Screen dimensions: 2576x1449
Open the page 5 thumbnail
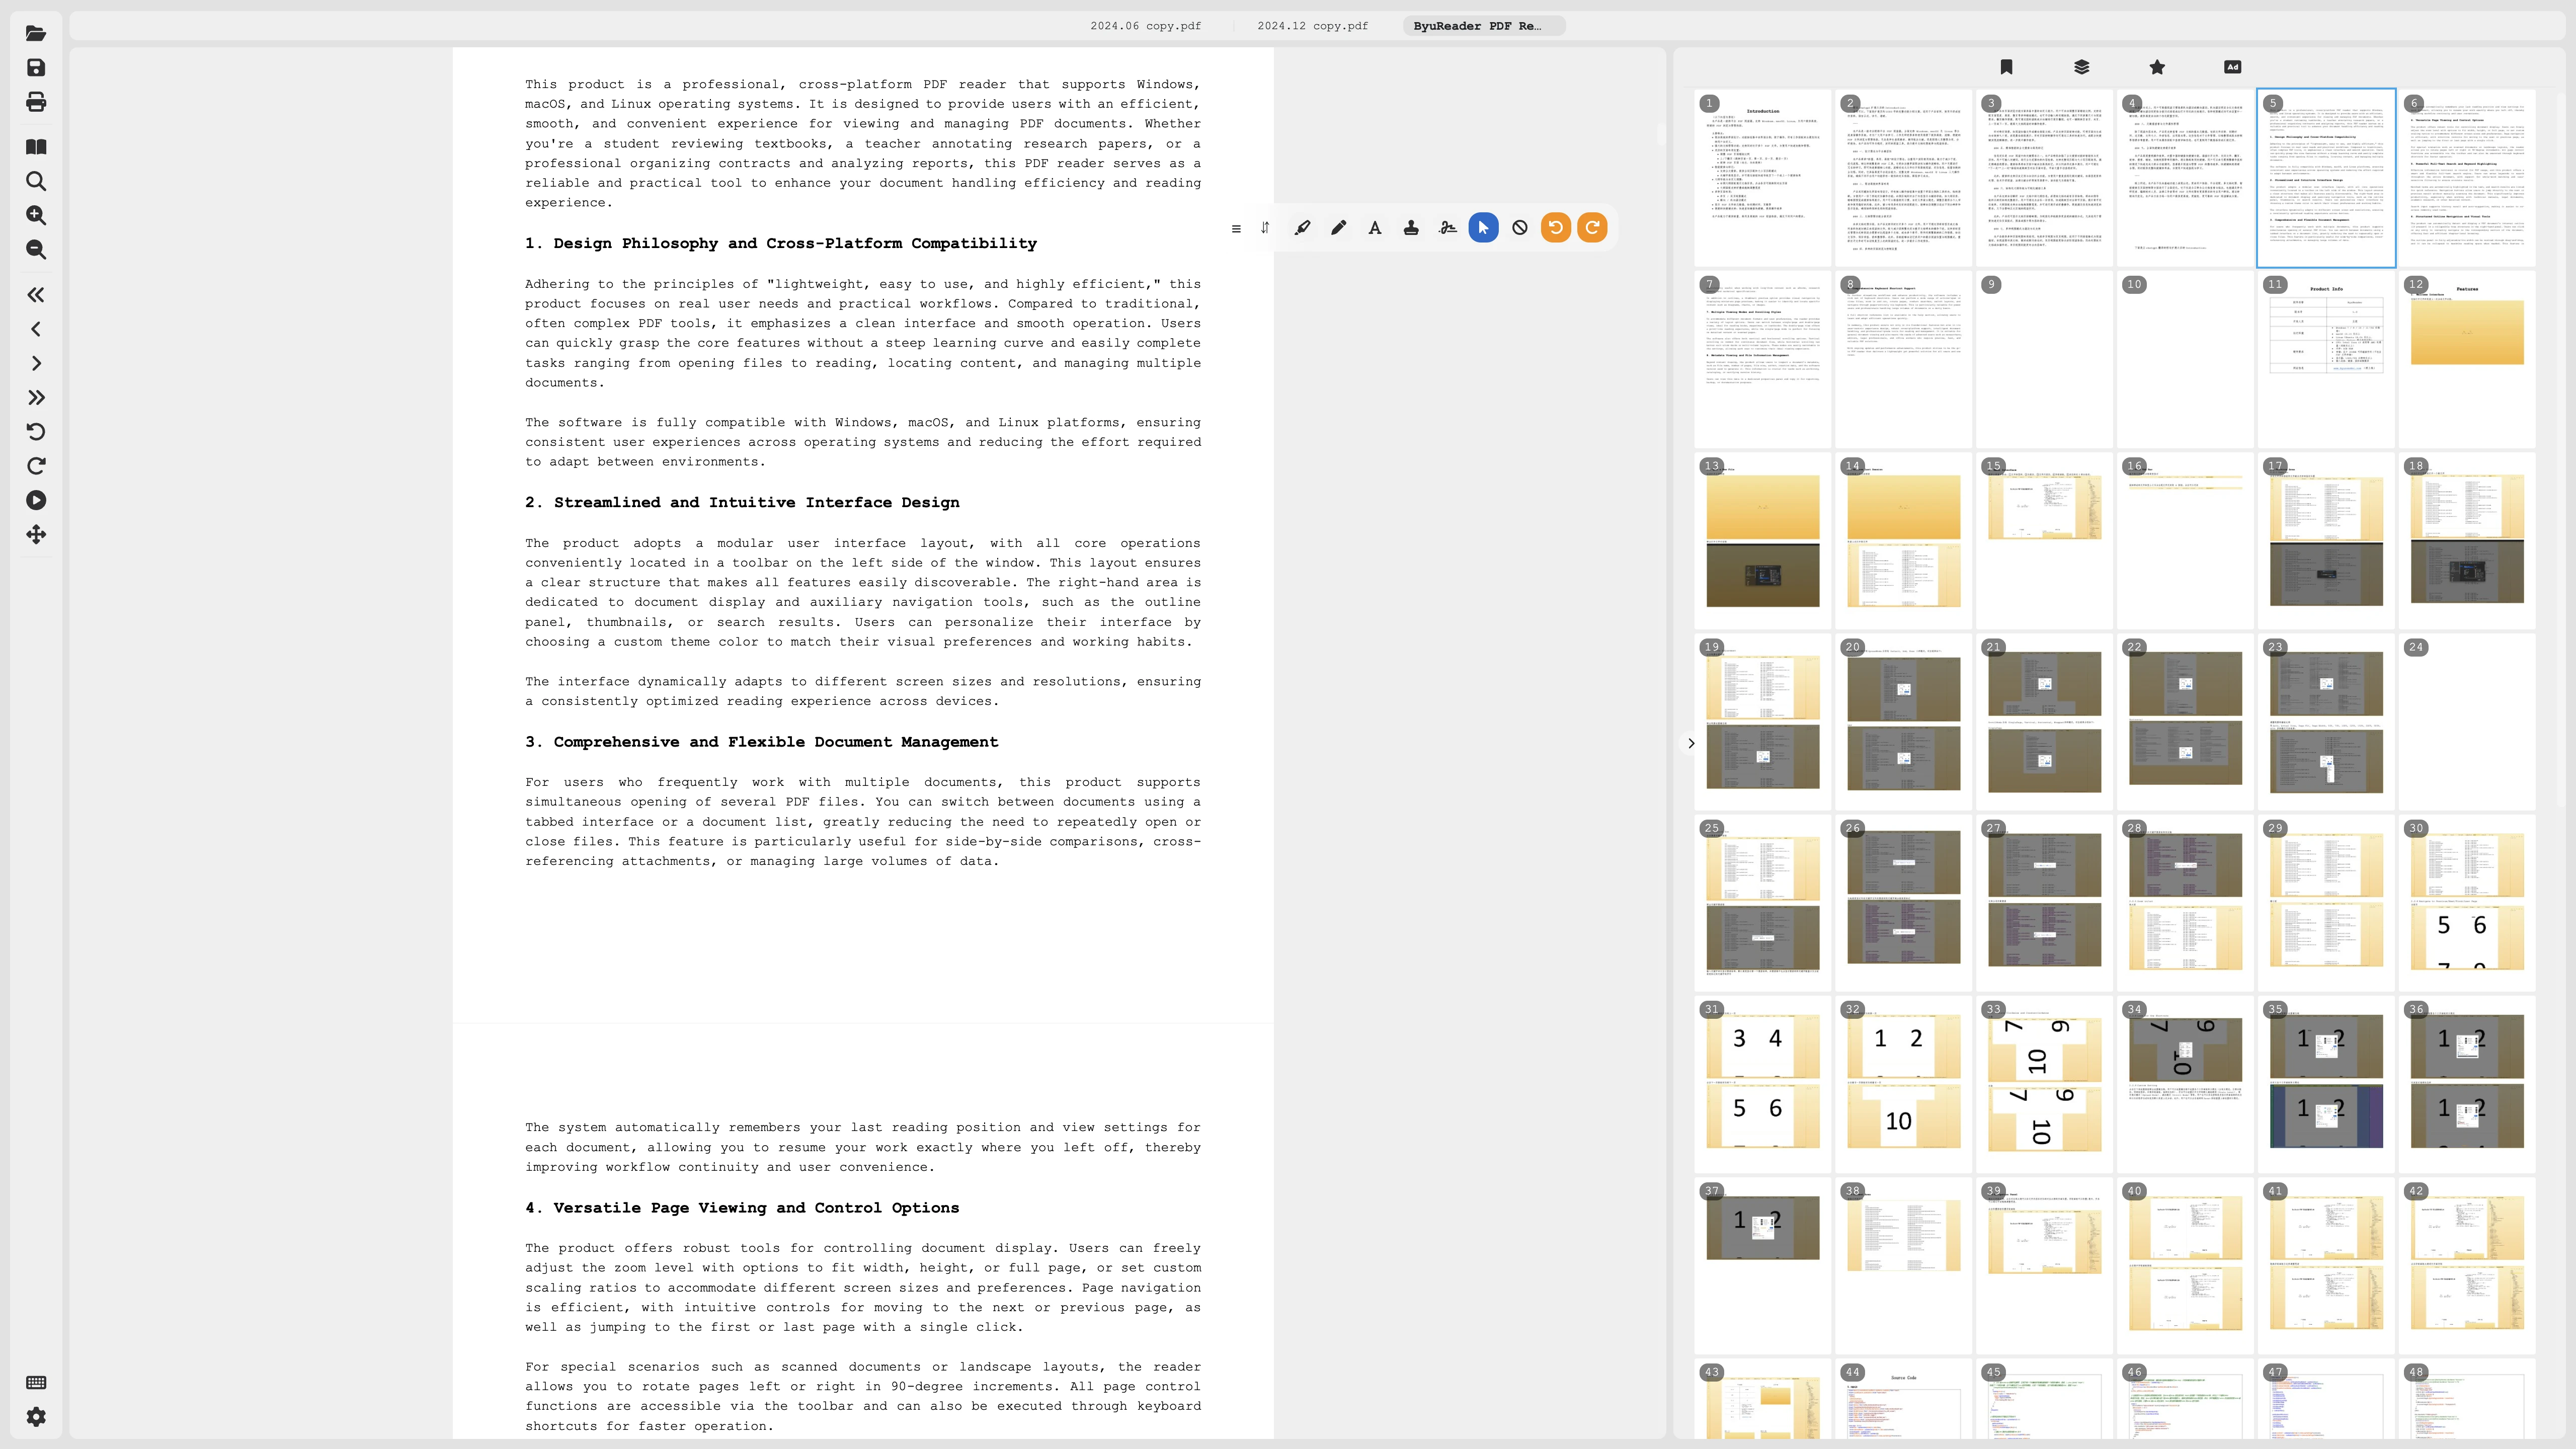coord(2326,178)
